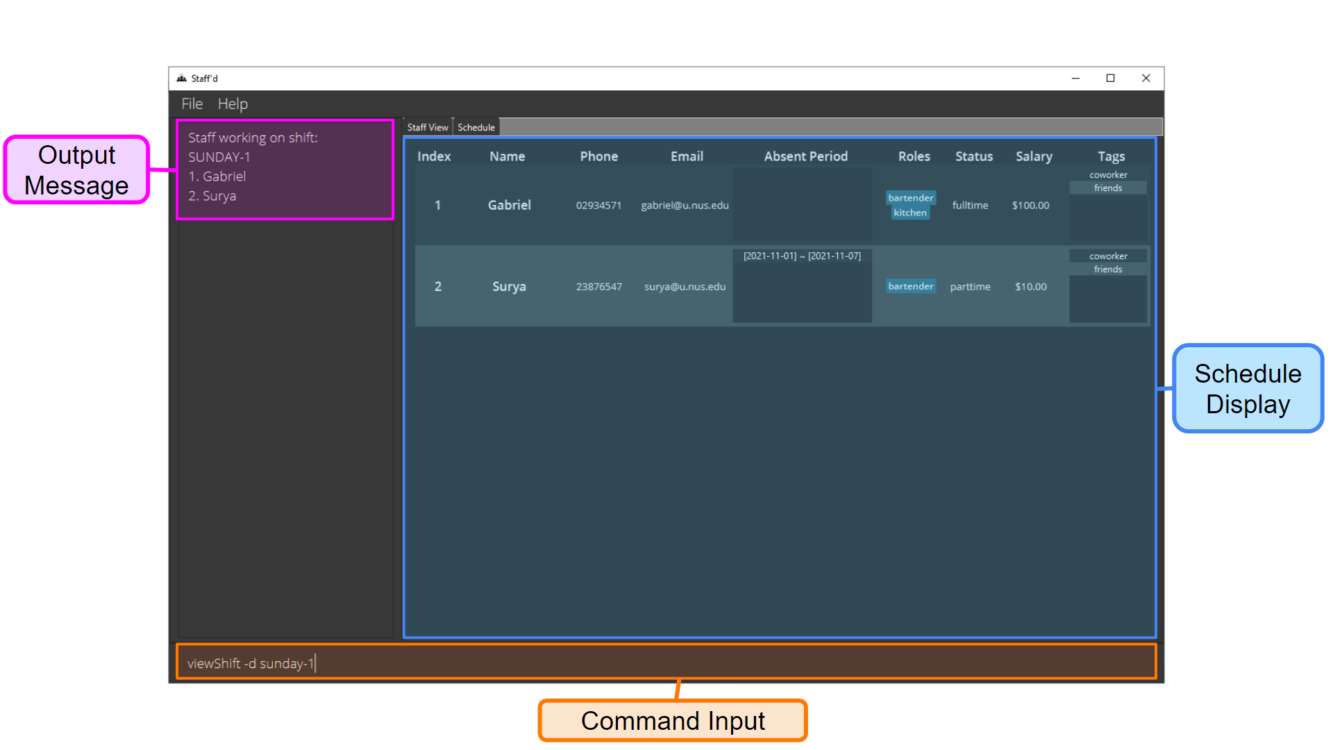Image resolution: width=1333 pixels, height=750 pixels.
Task: Click email gabriel@u.nus.edu
Action: pos(685,206)
